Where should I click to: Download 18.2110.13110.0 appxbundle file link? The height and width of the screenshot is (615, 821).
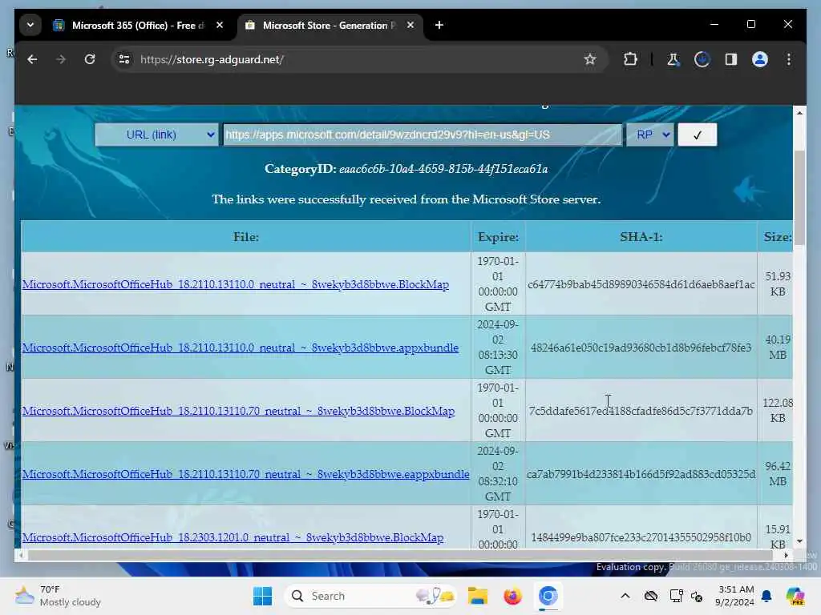point(241,348)
